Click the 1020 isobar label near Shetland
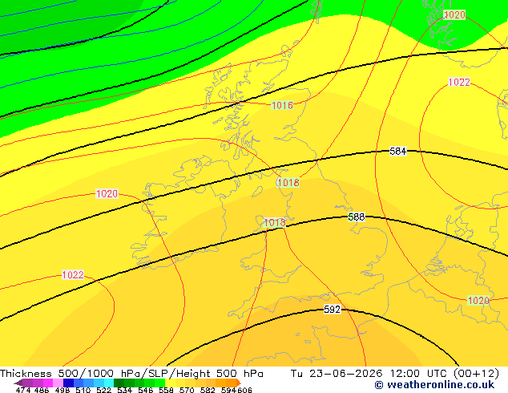Image resolution: width=508 pixels, height=393 pixels. click(x=454, y=14)
